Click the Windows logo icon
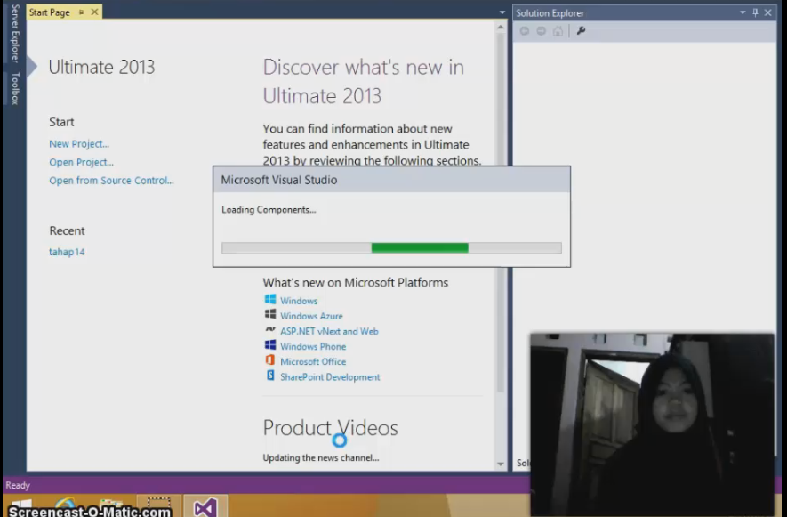This screenshot has height=517, width=787. click(x=270, y=300)
